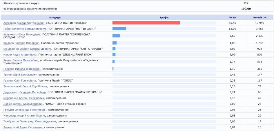The image size is (274, 131).
Task: Open candidate link Масенець Андрій Анатолійович
Action: [x=24, y=116]
